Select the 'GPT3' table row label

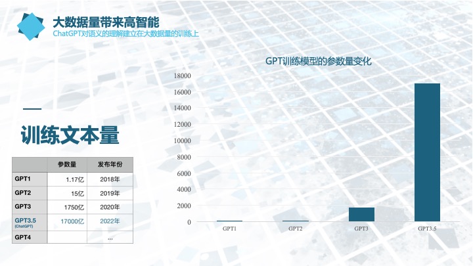30,207
